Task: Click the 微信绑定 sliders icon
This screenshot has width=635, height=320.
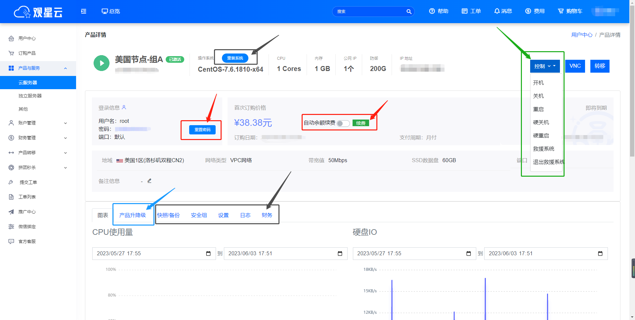Action: pos(11,227)
